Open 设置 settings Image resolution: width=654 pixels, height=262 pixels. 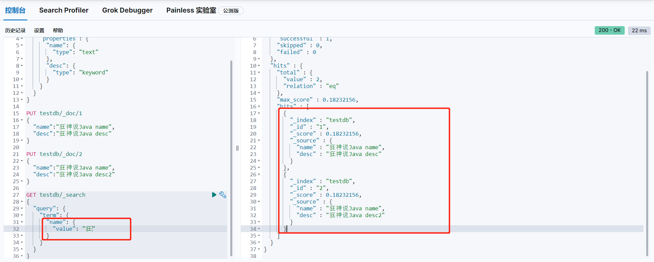(x=39, y=30)
